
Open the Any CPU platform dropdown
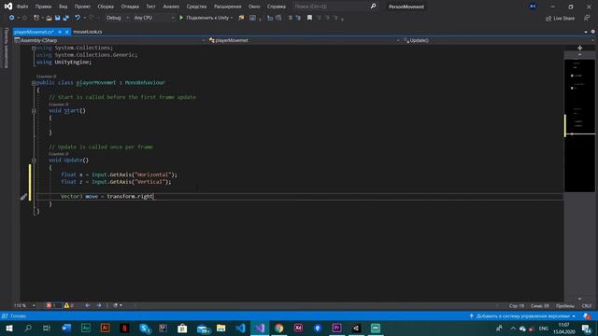point(153,18)
